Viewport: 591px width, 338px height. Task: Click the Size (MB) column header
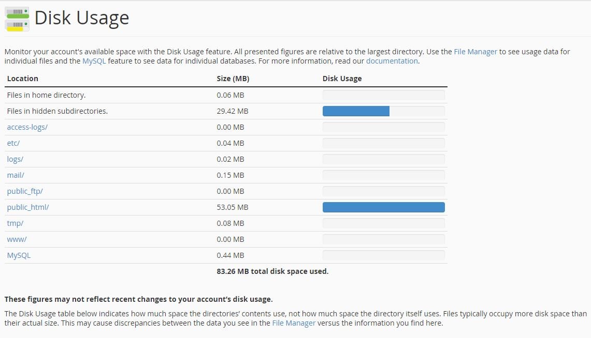tap(233, 79)
